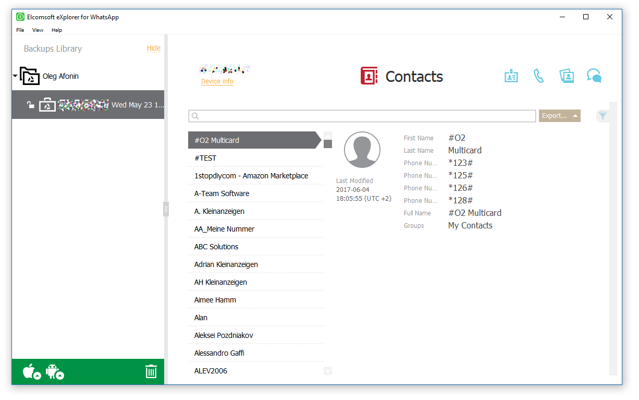
Task: Click the Groups value My Contacts
Action: (470, 225)
